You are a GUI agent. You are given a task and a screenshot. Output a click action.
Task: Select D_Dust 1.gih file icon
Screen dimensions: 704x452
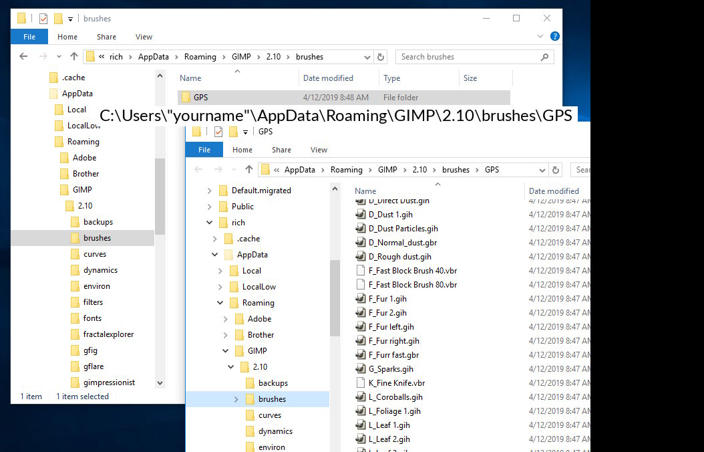pos(360,215)
